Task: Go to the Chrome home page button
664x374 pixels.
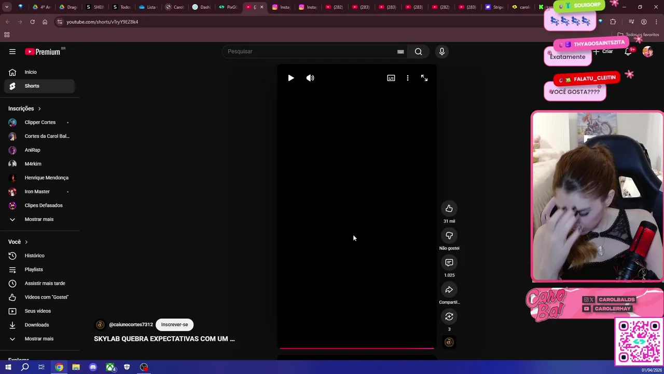Action: [45, 22]
